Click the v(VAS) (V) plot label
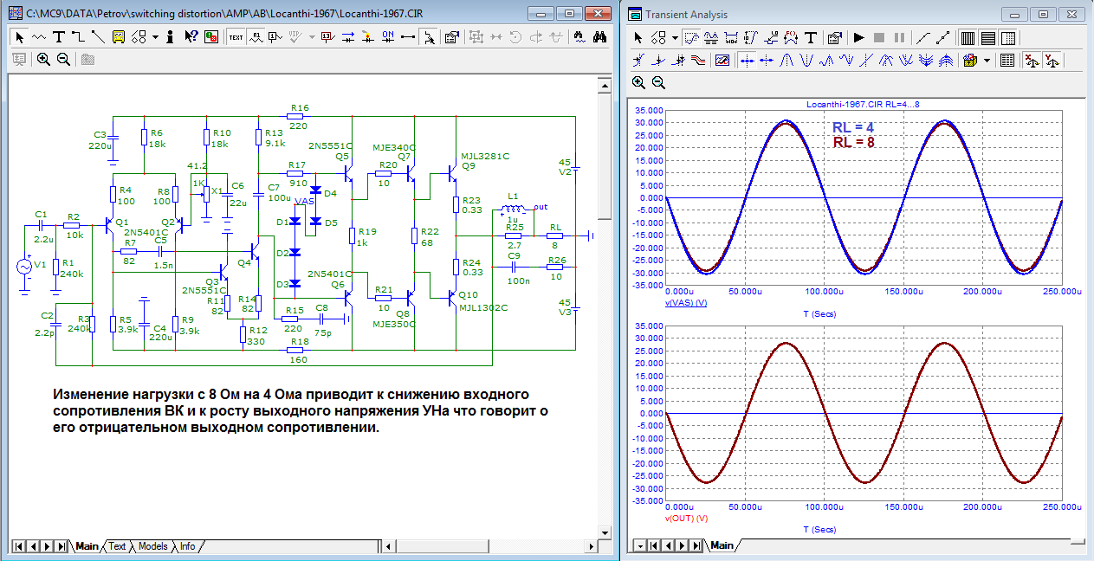The image size is (1094, 561). tap(686, 303)
